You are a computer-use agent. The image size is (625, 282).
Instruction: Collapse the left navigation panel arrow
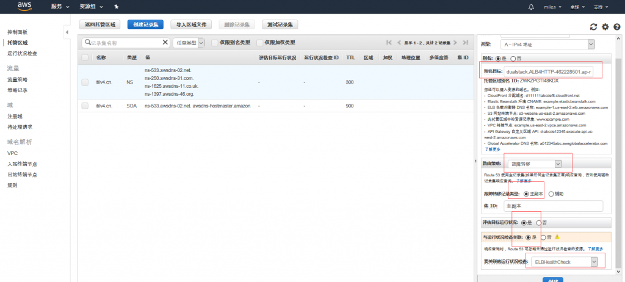click(67, 32)
